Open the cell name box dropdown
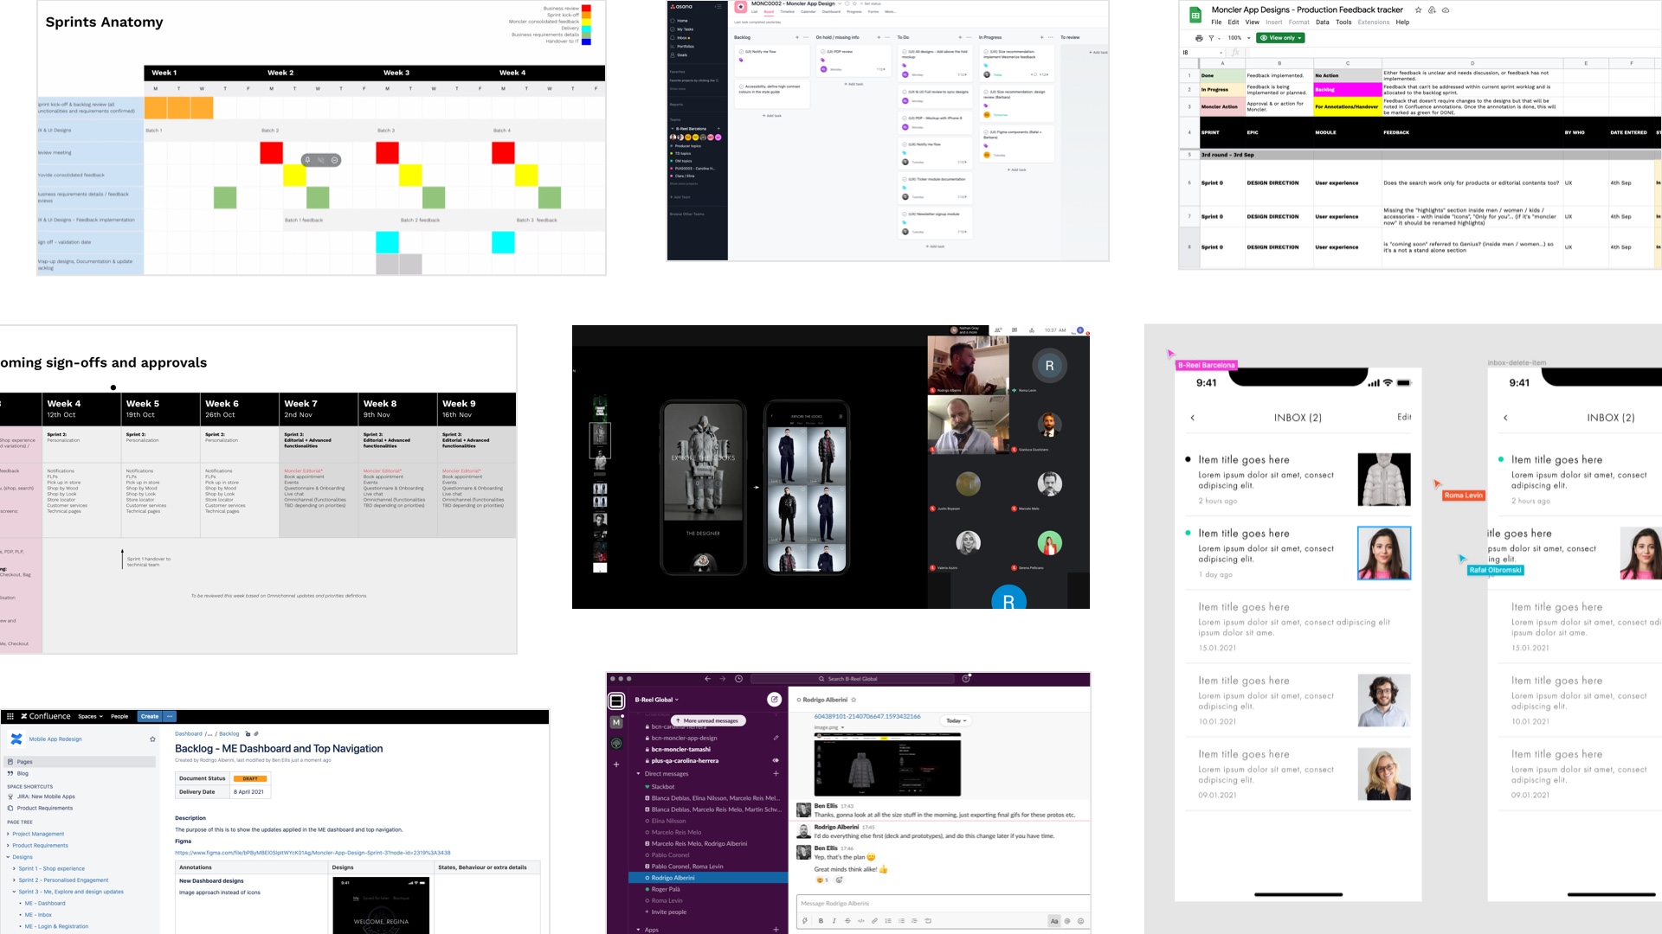Image resolution: width=1662 pixels, height=934 pixels. pyautogui.click(x=1221, y=53)
